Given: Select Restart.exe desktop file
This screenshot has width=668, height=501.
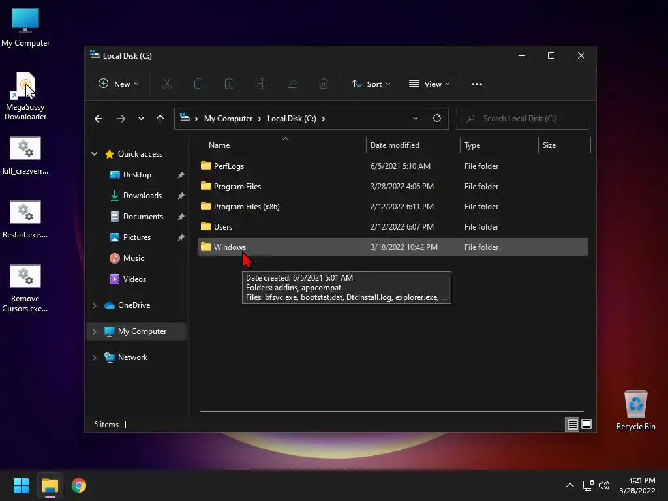Looking at the screenshot, I should (x=25, y=220).
